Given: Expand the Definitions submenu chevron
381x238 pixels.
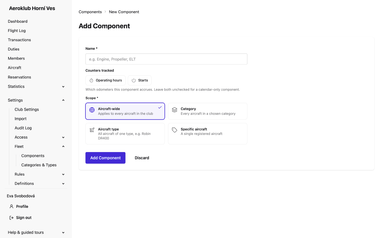Looking at the screenshot, I should [x=63, y=184].
